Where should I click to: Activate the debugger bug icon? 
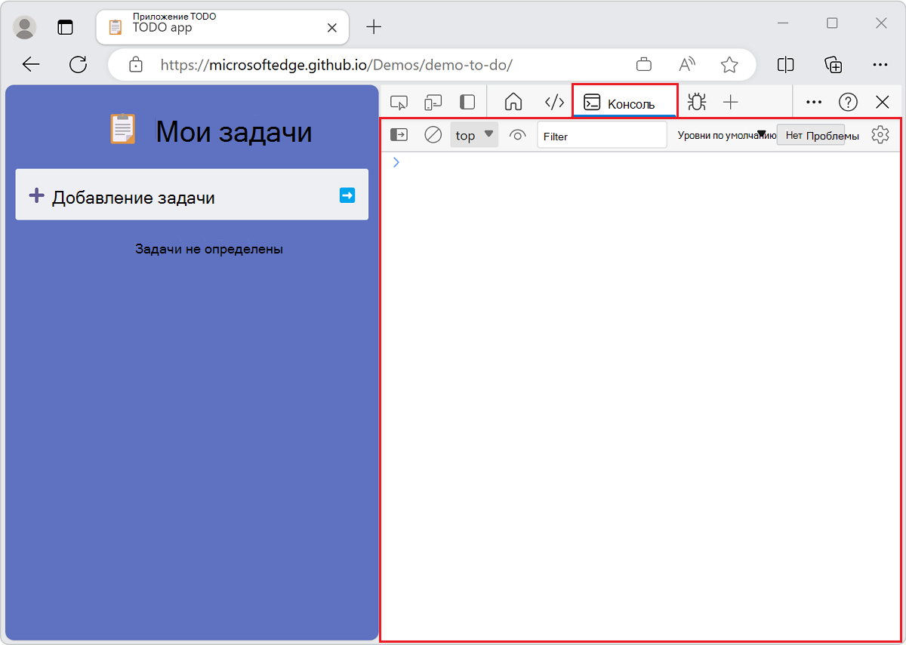(697, 102)
